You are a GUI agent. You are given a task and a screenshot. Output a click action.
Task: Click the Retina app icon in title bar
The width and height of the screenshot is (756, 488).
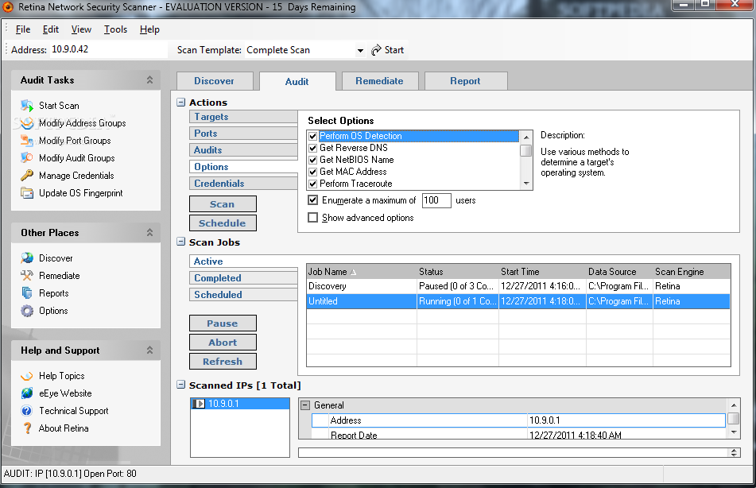[x=8, y=6]
